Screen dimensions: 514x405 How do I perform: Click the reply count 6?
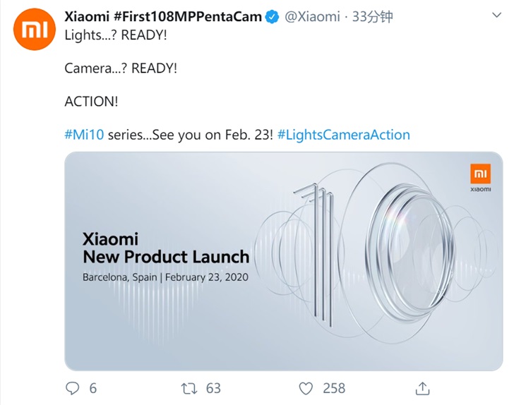pos(93,388)
